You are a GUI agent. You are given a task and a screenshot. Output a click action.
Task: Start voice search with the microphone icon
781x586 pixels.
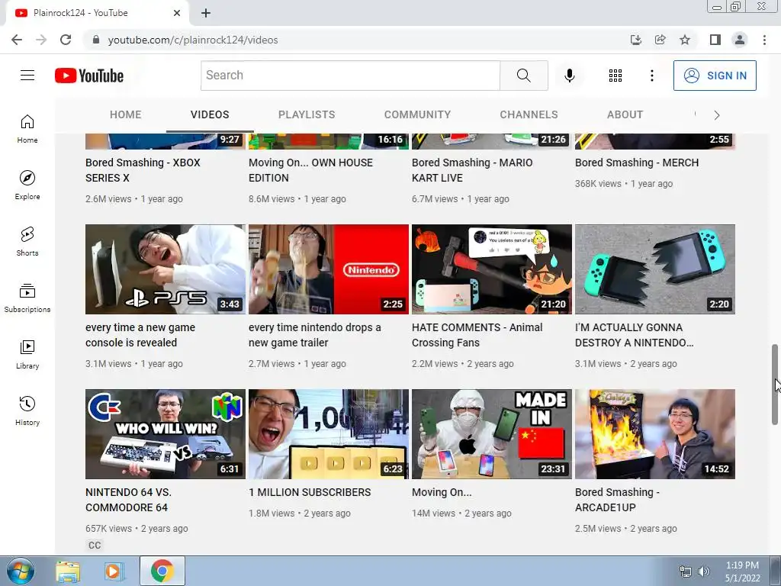(569, 76)
